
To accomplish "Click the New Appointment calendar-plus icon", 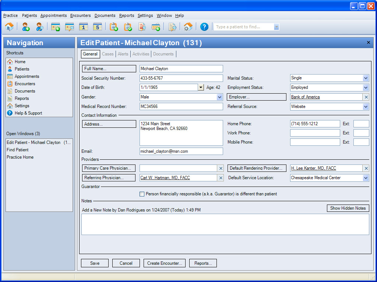I will tap(56, 26).
